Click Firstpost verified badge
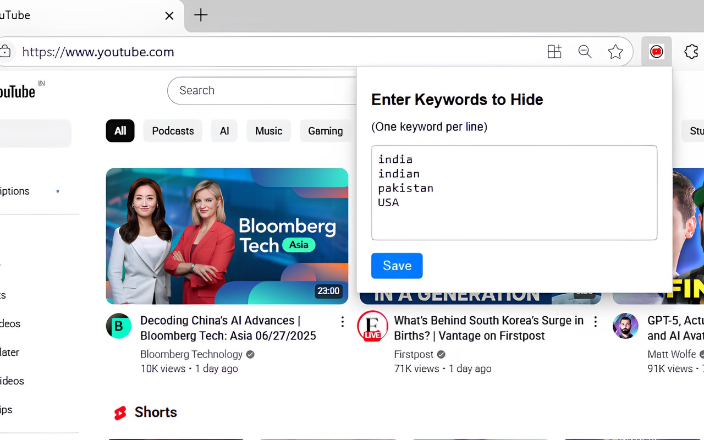Image resolution: width=704 pixels, height=440 pixels. (x=441, y=355)
